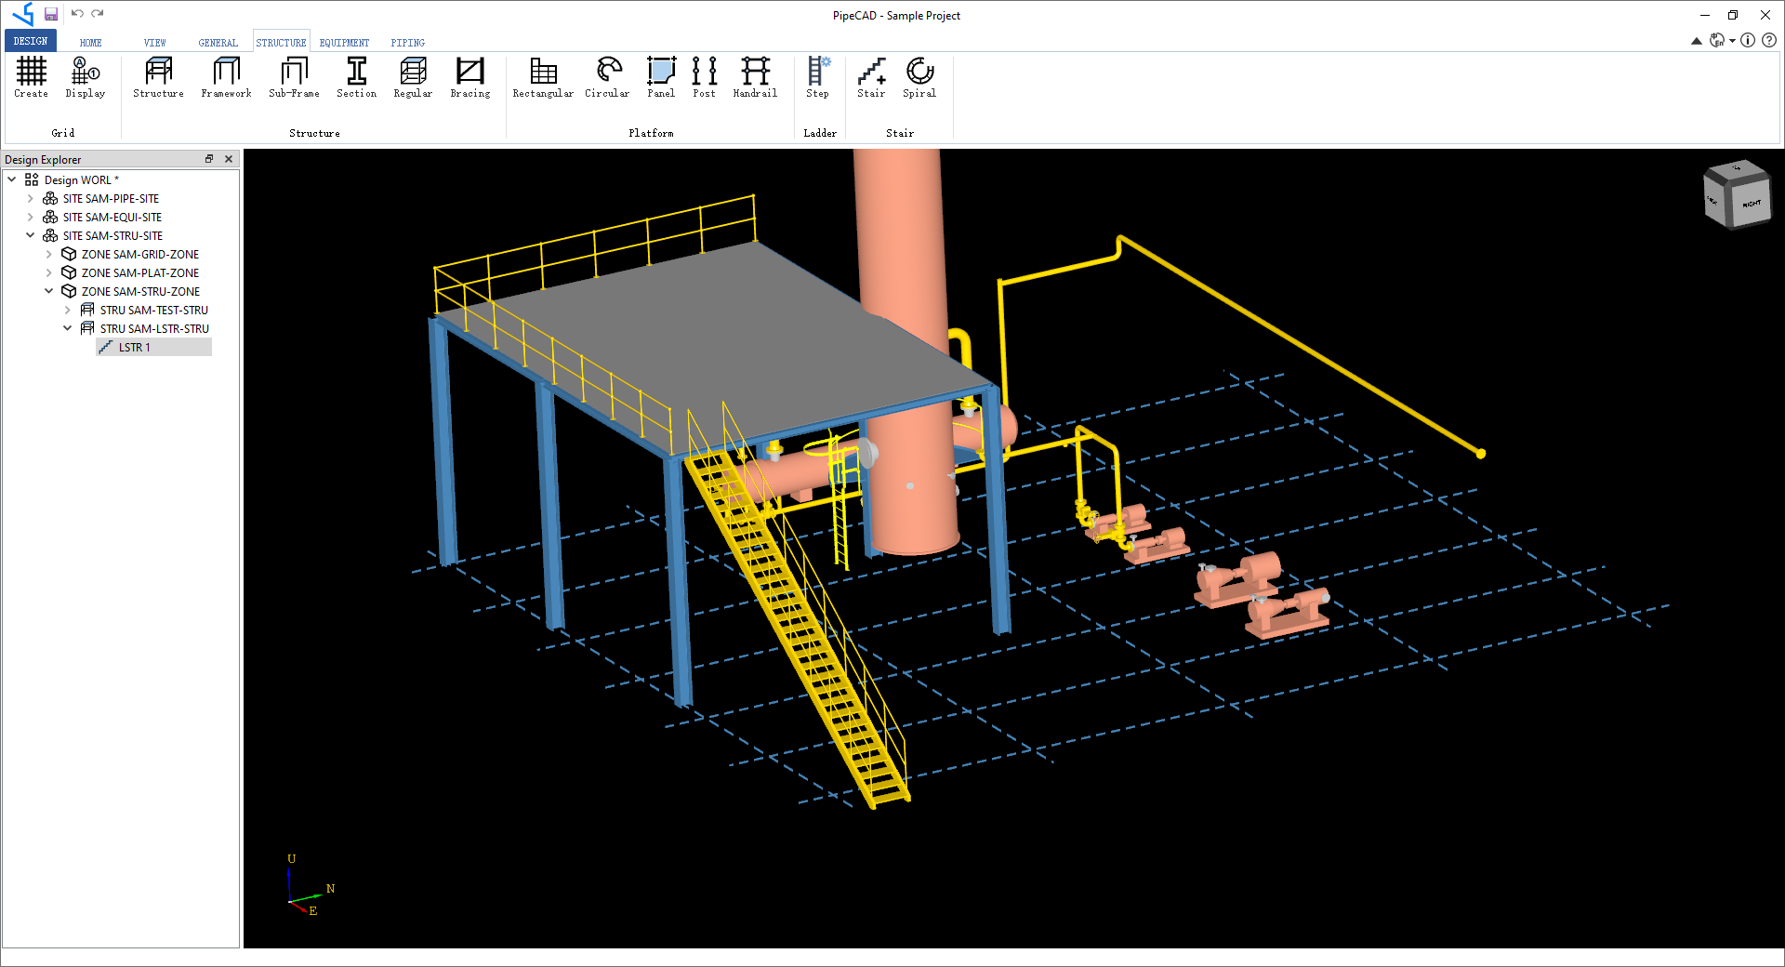
Task: Select the Circular platform tool
Action: point(606,78)
